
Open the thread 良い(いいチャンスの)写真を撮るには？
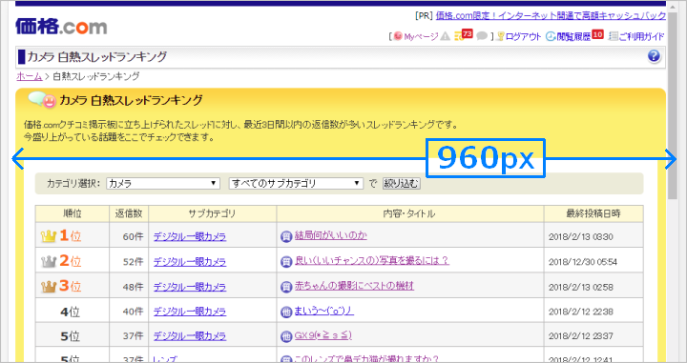(372, 261)
